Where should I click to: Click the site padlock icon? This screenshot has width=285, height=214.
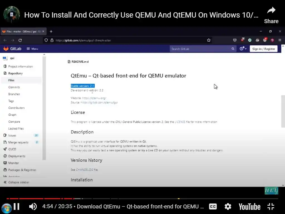(x=52, y=40)
